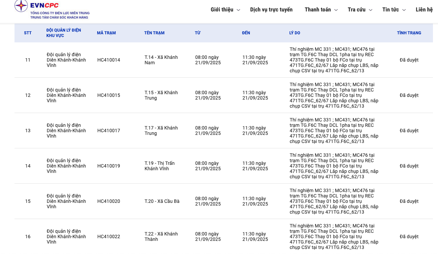This screenshot has height=254, width=438.
Task: Click the EVNCPC star logo icon
Action: click(21, 6)
